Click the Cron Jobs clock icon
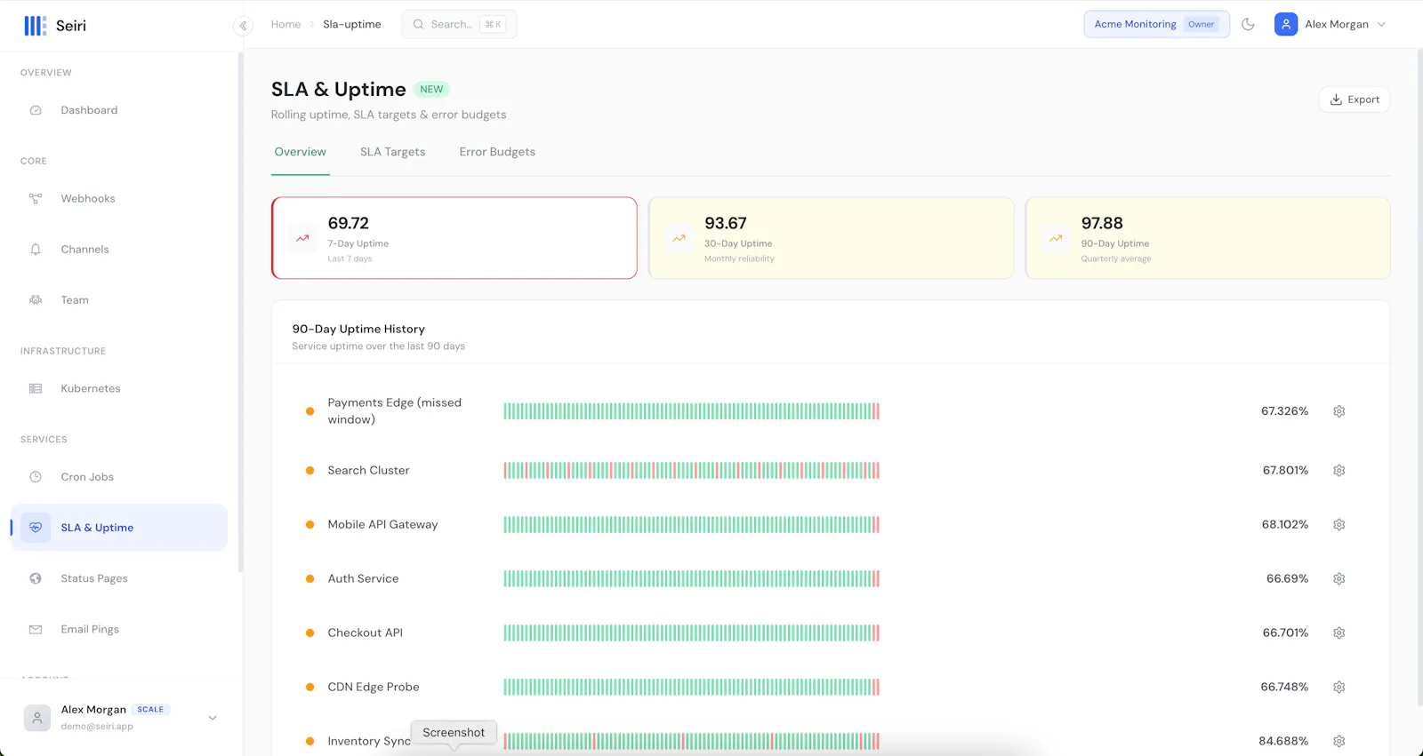 36,477
